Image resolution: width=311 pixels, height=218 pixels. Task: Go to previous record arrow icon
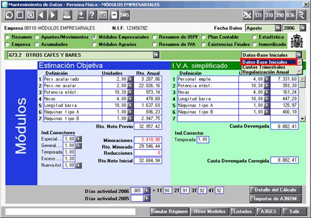(42, 15)
